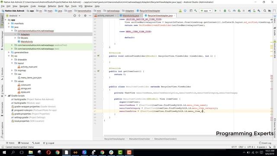Expand the generatedJava folder
Image resolution: width=277 pixels, height=156 pixels.
point(9,52)
